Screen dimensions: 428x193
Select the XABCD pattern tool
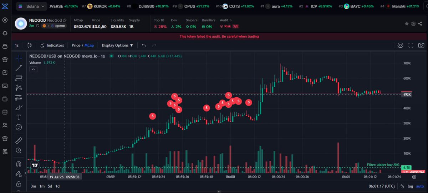tap(19, 87)
